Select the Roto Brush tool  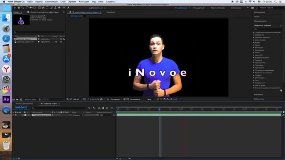click(64, 8)
